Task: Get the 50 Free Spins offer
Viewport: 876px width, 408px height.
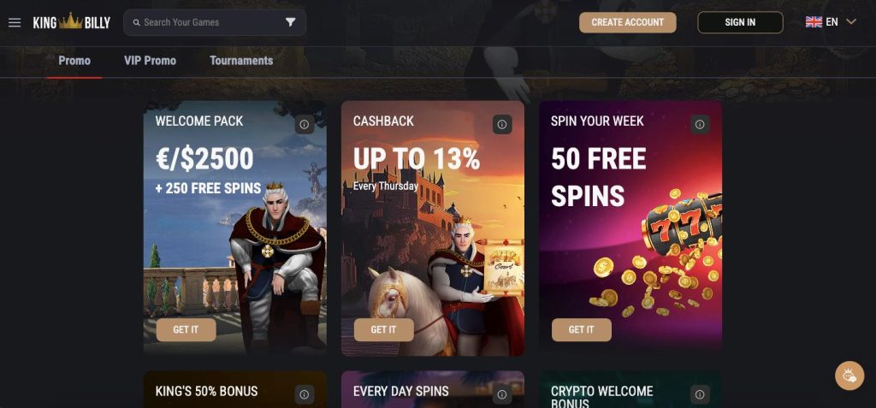Action: [582, 330]
